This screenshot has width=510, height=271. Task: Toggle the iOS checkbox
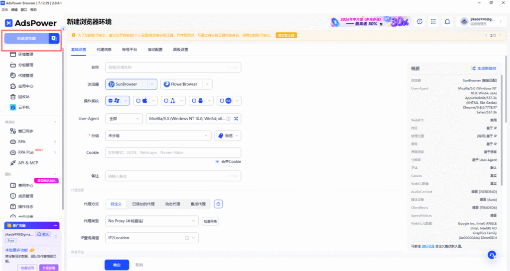click(x=222, y=101)
